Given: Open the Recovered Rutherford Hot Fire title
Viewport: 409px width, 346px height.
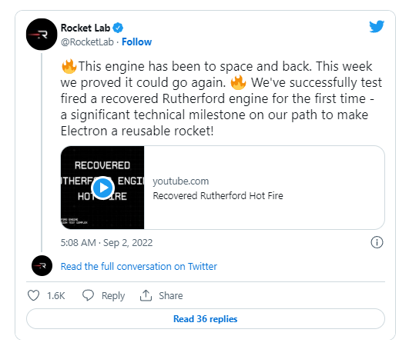Looking at the screenshot, I should [x=218, y=196].
